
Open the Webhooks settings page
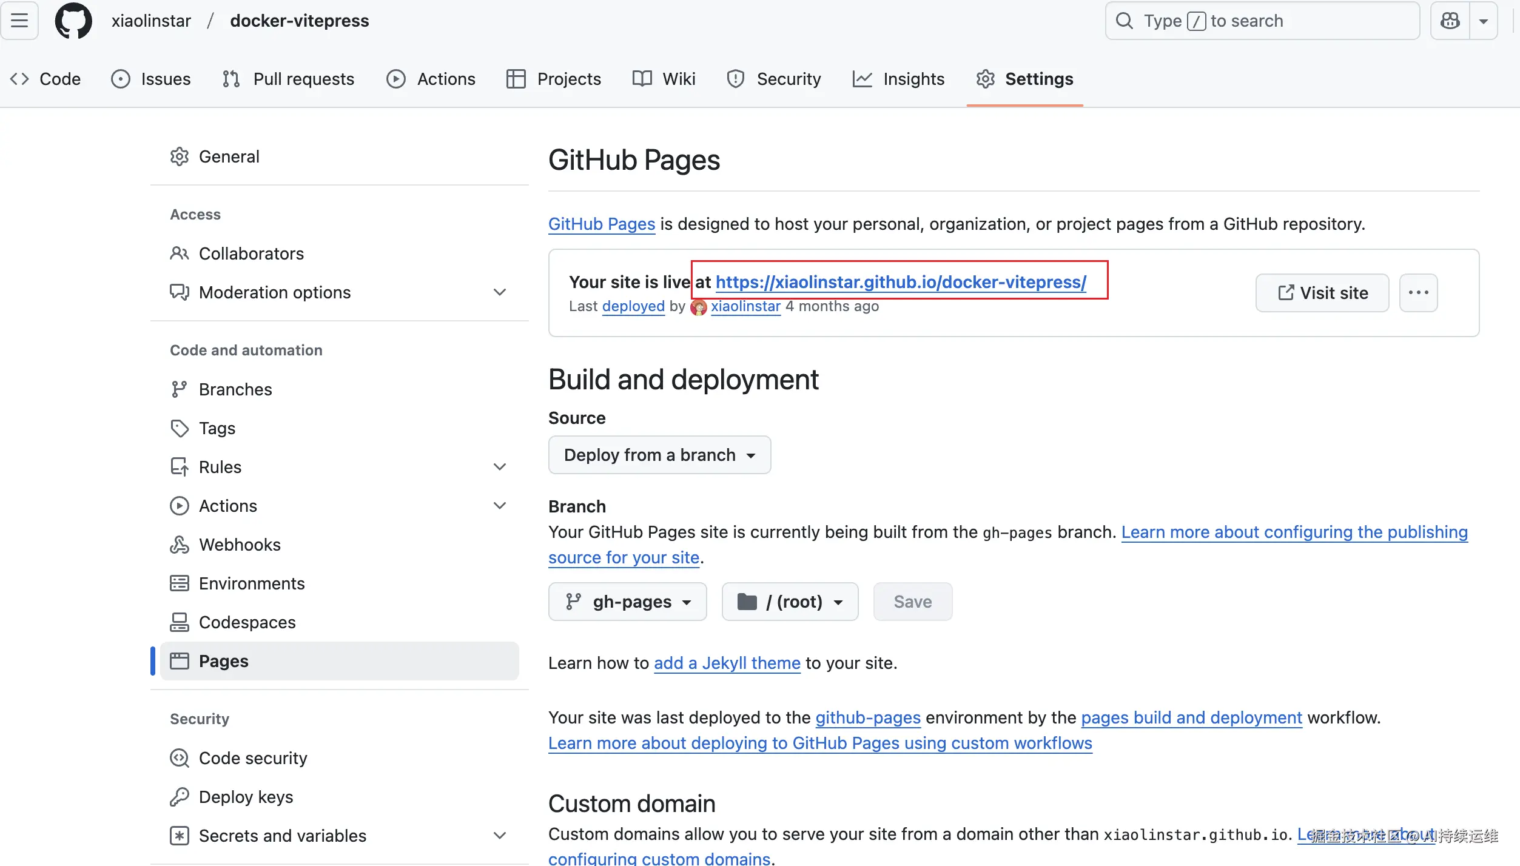pos(239,545)
